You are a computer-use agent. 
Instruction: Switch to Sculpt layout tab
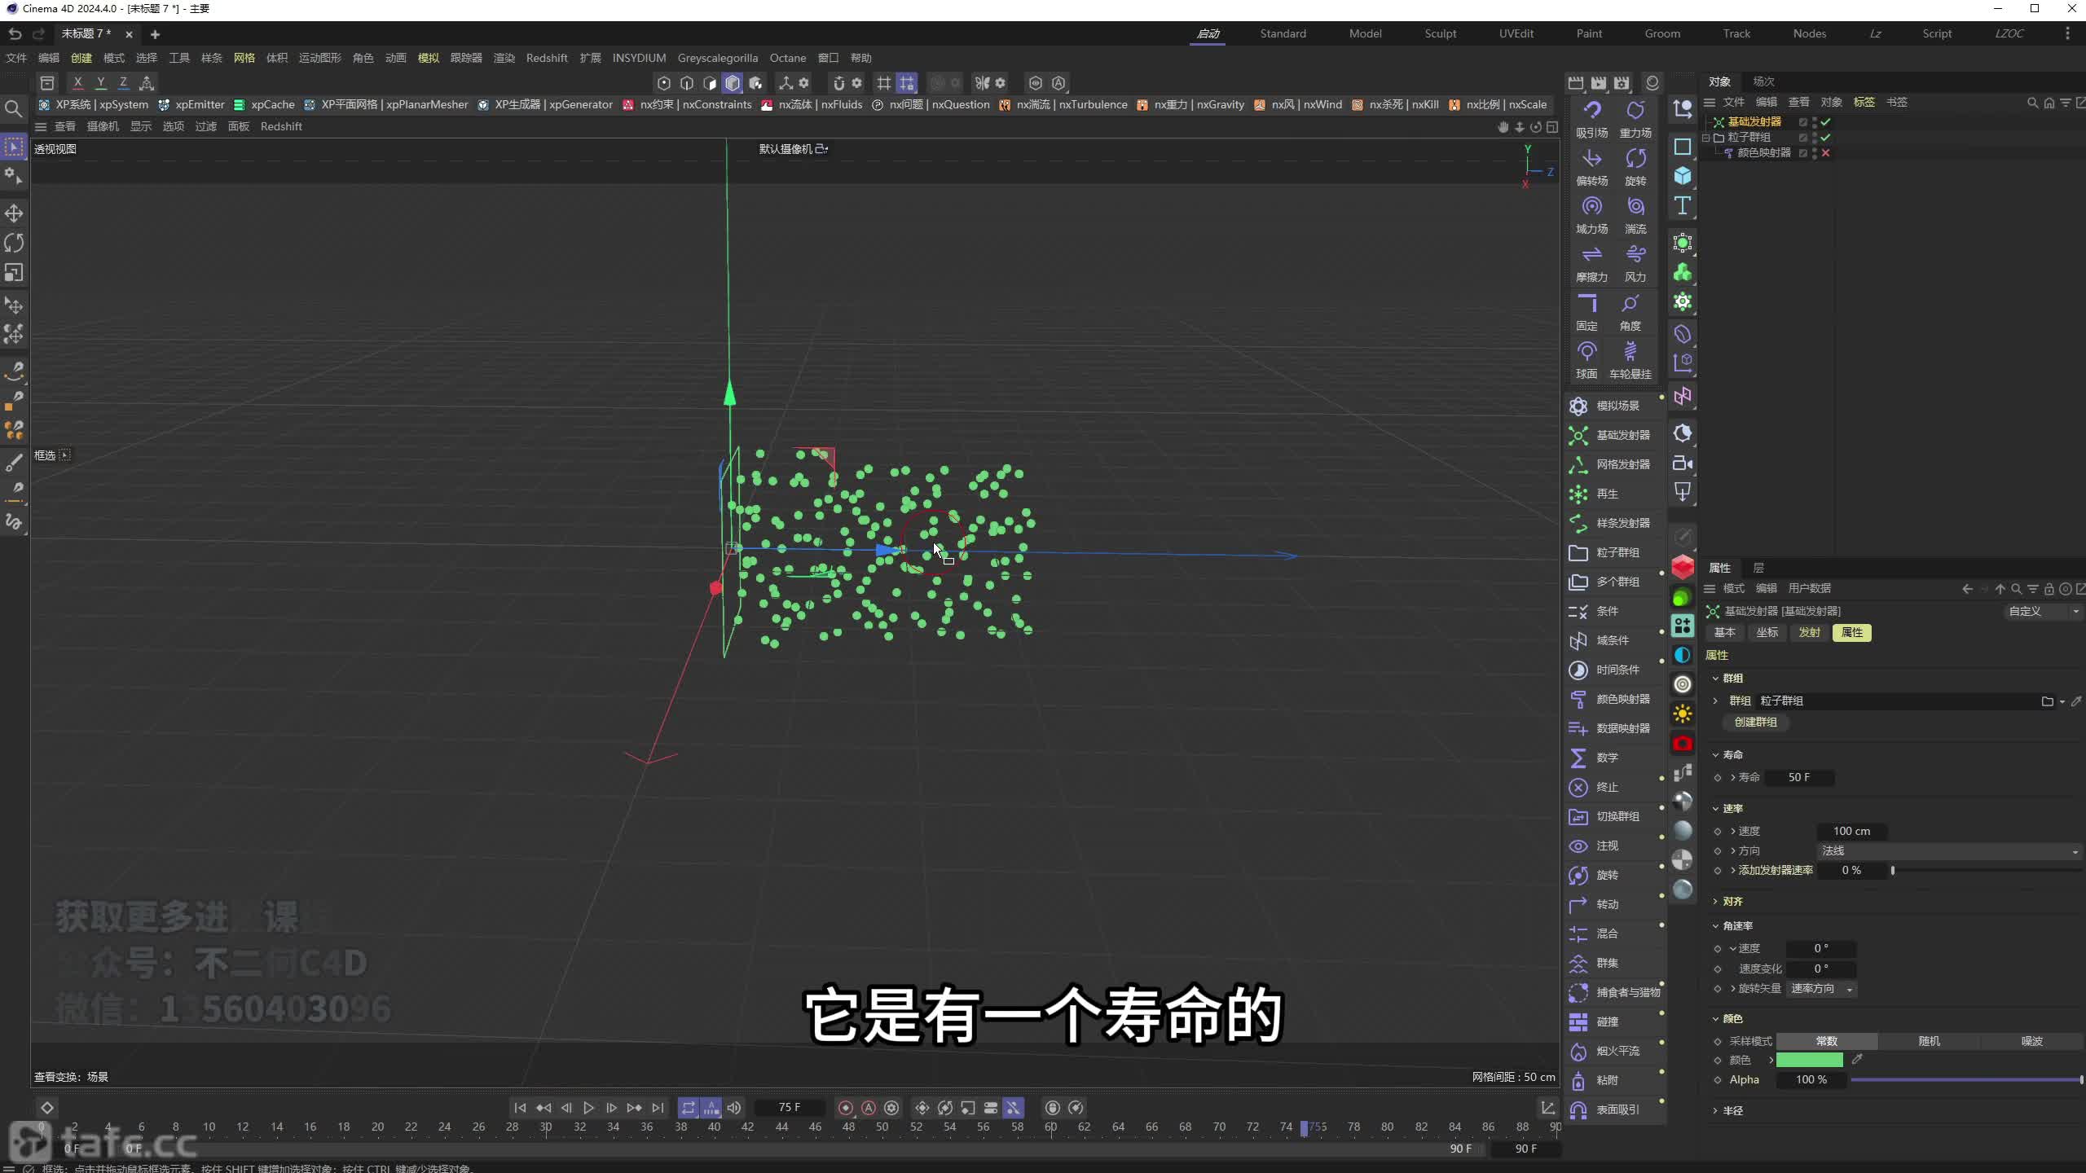(x=1440, y=33)
